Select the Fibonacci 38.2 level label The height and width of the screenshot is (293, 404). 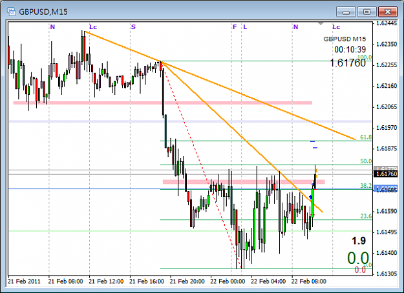coord(366,185)
